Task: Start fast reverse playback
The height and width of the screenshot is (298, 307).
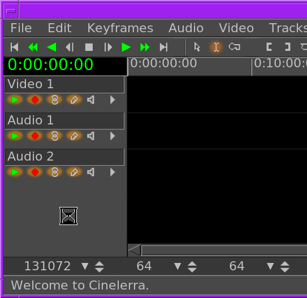Action: [x=33, y=47]
